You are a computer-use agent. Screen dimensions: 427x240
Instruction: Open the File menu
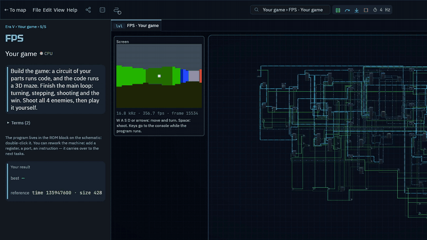tap(36, 10)
